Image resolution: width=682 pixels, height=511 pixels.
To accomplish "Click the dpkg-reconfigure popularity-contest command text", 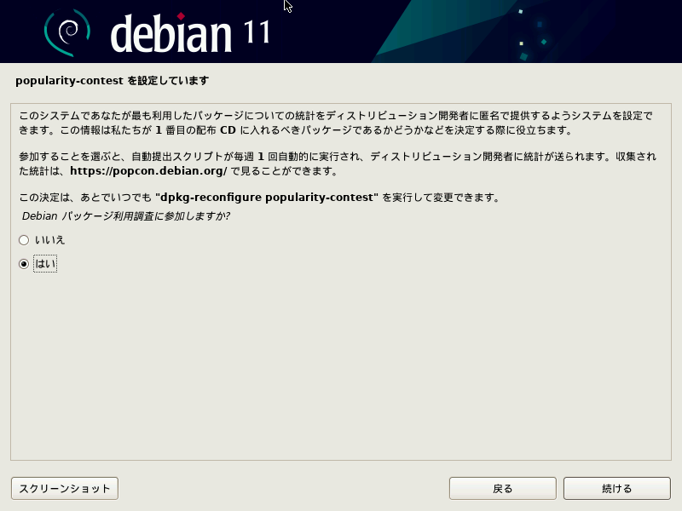I will point(267,198).
